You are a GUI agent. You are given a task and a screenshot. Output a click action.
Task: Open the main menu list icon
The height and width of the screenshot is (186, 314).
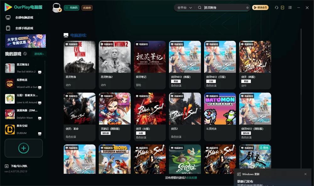pos(290,8)
